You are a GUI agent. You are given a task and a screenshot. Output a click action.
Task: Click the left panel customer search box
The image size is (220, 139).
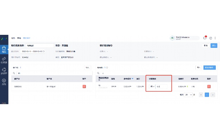tap(55, 73)
